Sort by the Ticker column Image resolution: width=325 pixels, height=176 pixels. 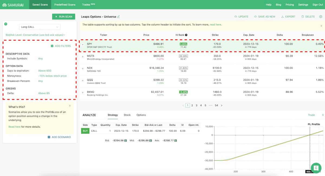point(103,35)
